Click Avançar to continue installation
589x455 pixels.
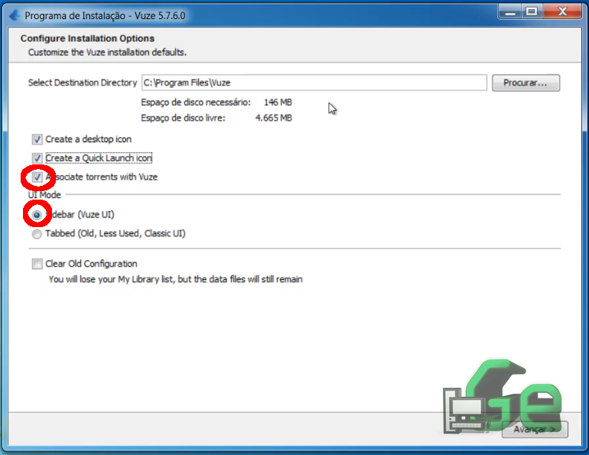coord(535,429)
